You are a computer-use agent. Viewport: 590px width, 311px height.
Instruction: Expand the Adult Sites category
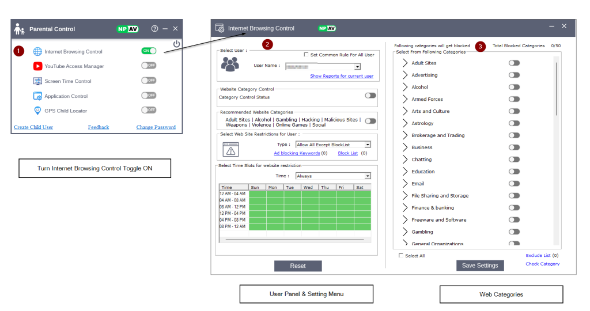(x=405, y=63)
